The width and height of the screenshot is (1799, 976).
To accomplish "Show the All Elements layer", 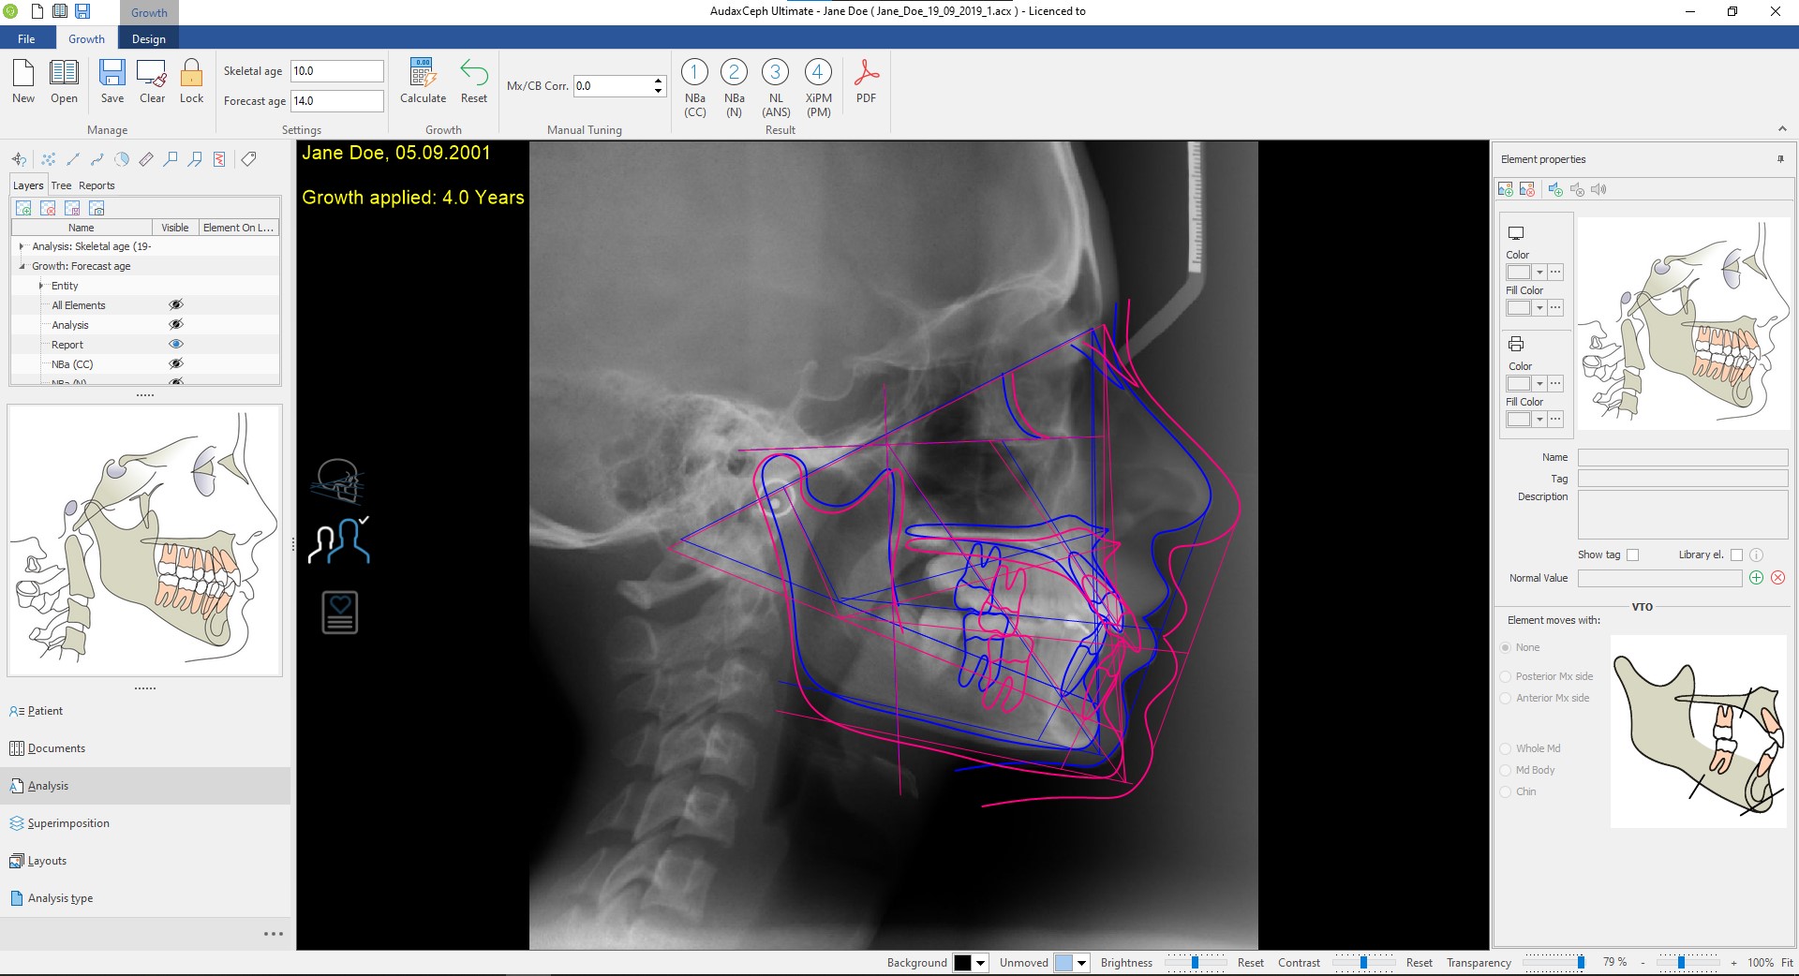I will [x=175, y=305].
